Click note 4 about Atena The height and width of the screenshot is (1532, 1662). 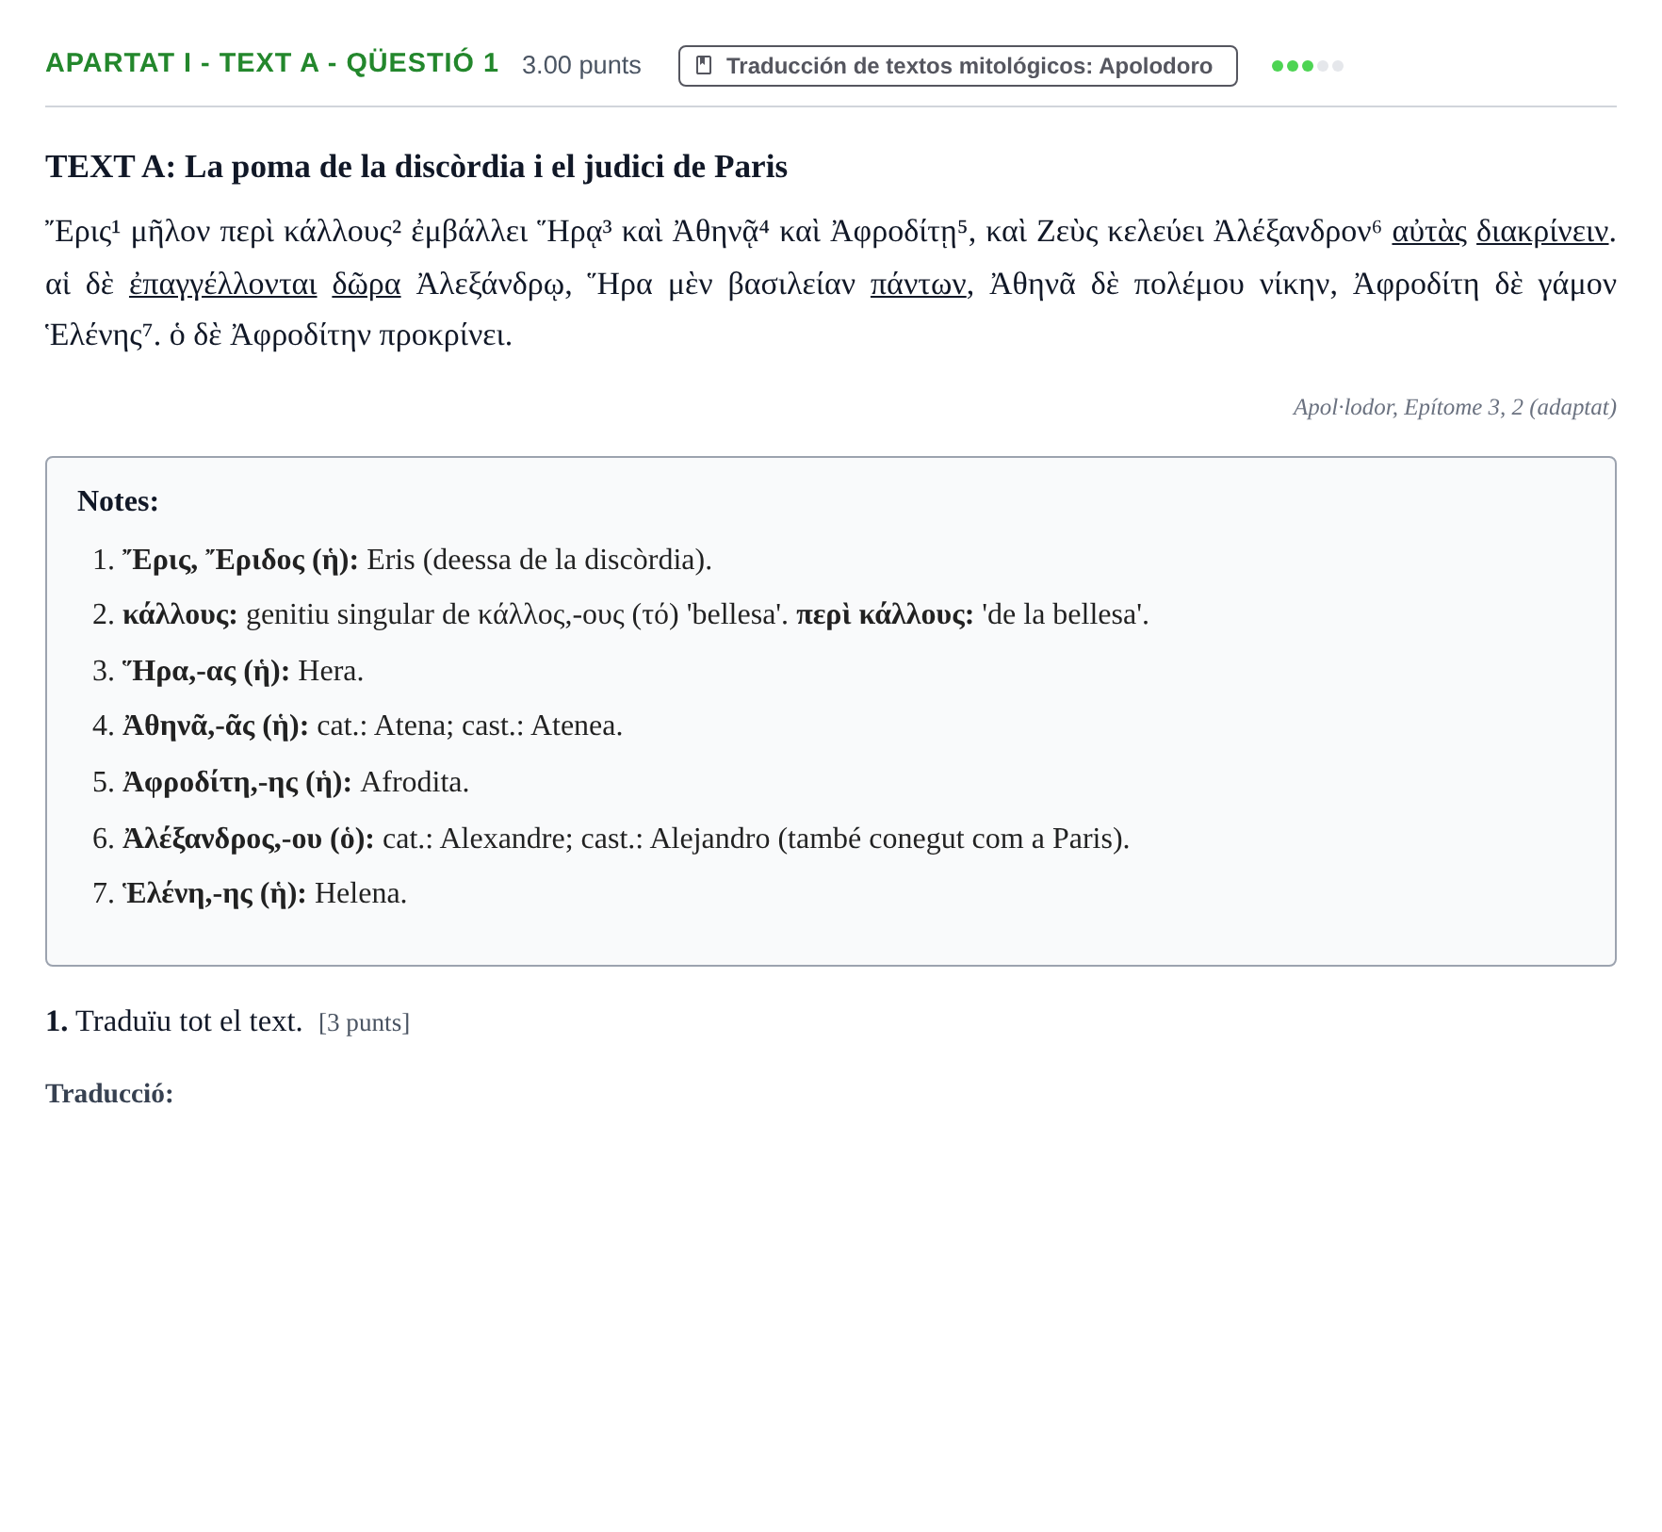pos(372,725)
